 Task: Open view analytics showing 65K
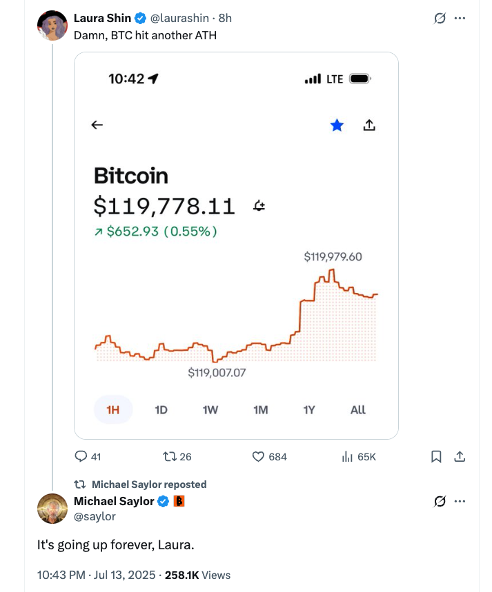point(348,456)
